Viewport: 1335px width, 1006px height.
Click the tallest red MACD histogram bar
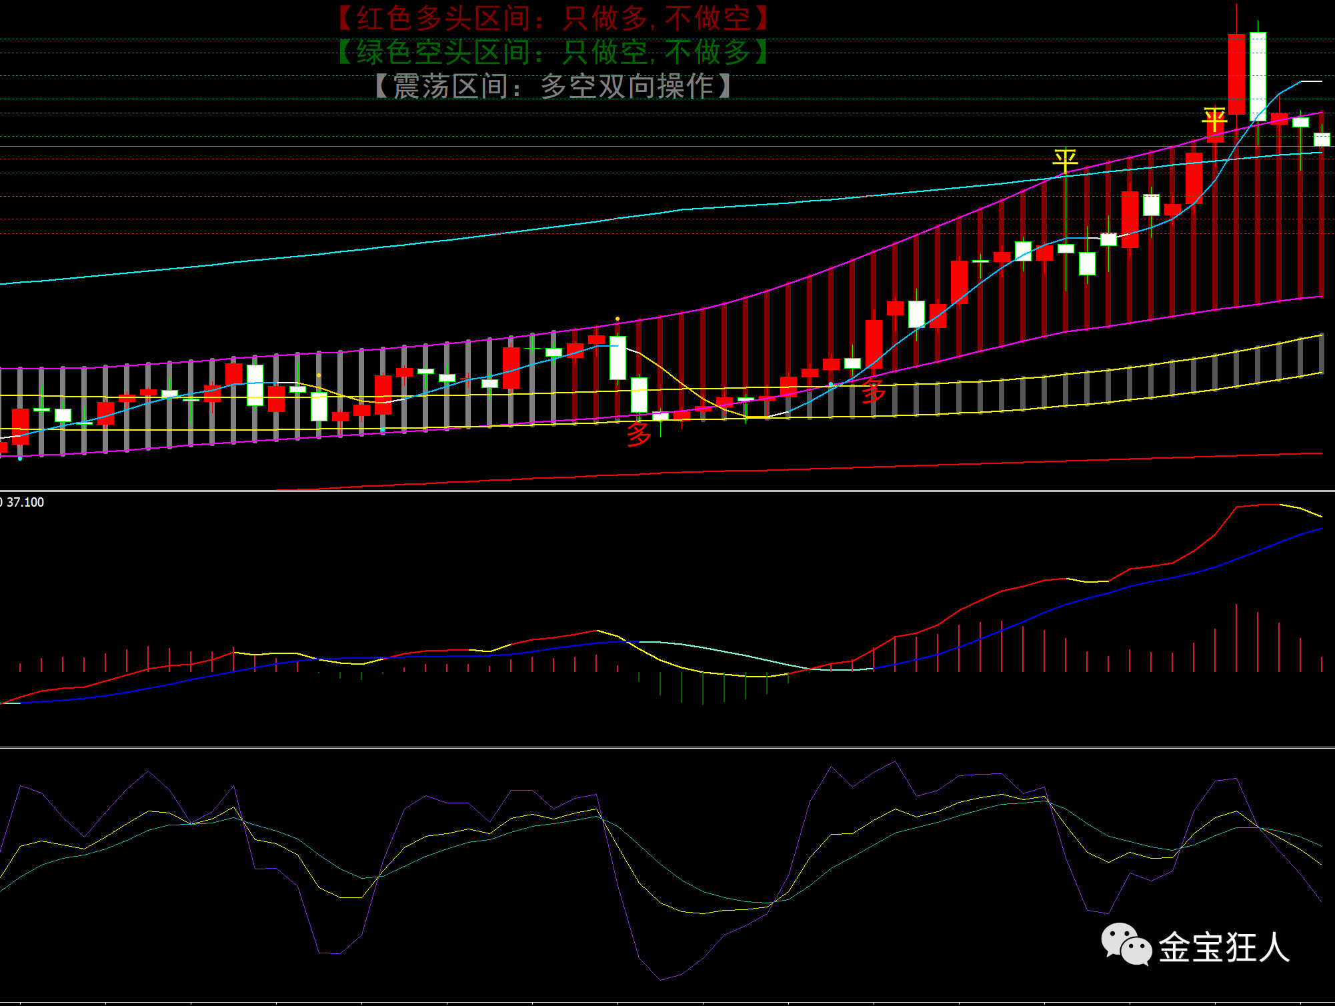tap(1236, 637)
